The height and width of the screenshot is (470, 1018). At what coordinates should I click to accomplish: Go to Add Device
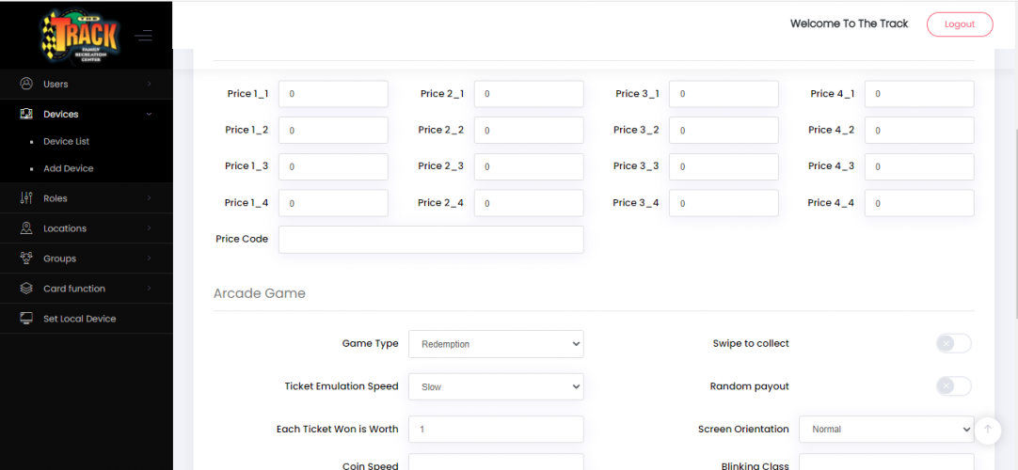click(68, 168)
